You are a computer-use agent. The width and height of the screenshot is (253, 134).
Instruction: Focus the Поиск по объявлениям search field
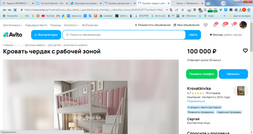pos(124,35)
